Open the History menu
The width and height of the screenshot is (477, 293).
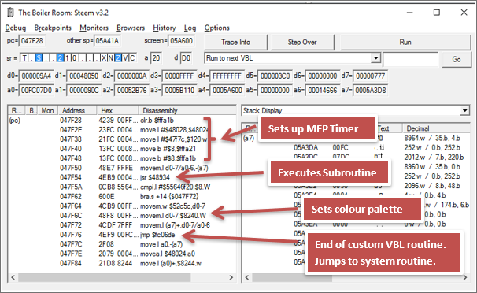[x=165, y=28]
